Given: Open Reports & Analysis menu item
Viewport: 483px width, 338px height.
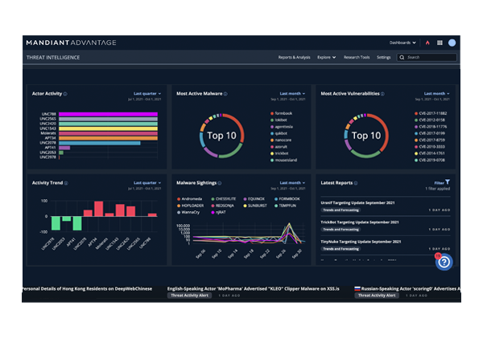Looking at the screenshot, I should pyautogui.click(x=294, y=58).
